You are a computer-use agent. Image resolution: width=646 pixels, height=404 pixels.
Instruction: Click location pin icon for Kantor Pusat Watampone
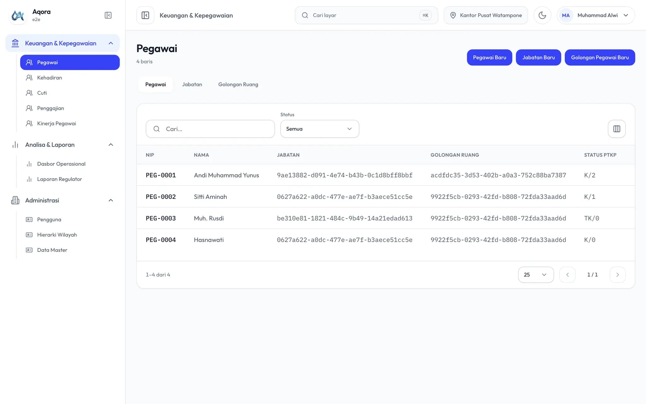(453, 15)
